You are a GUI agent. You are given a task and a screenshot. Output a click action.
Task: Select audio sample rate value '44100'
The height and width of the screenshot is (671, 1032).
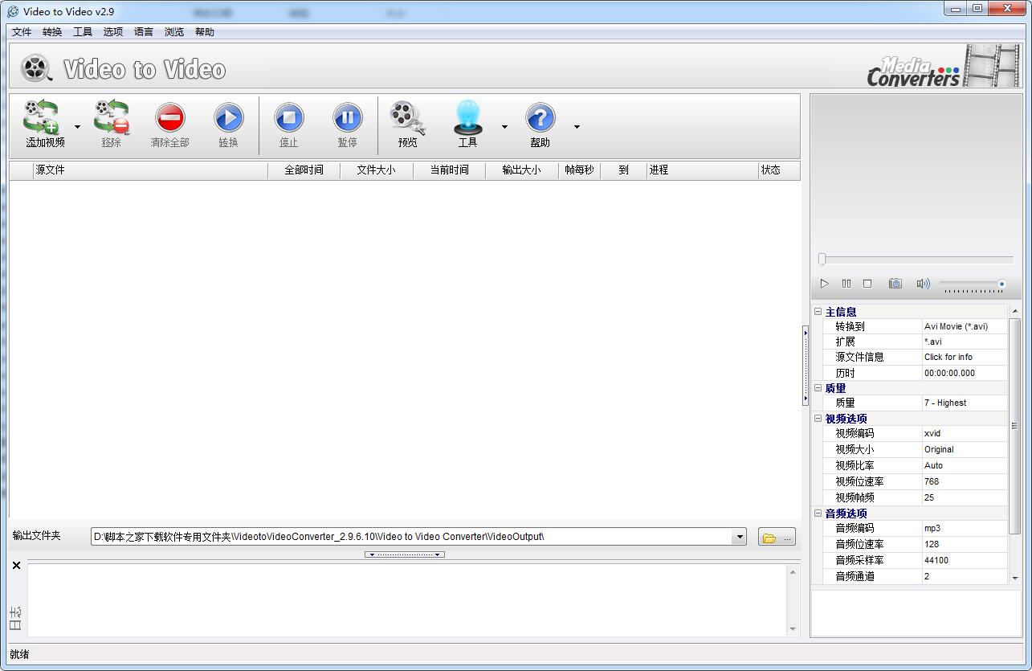[965, 561]
